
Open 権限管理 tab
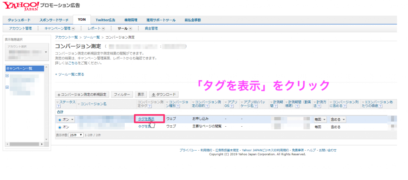coord(131,20)
